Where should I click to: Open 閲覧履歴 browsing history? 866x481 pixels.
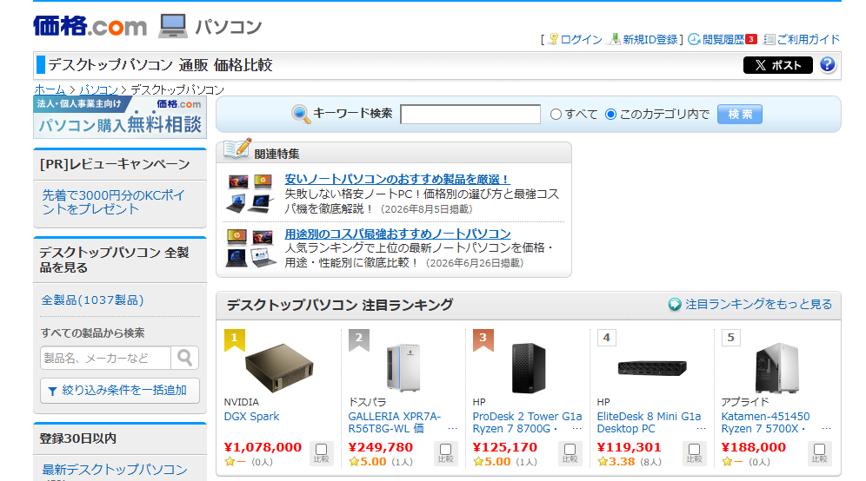(723, 39)
